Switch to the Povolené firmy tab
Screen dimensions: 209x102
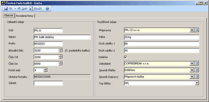click(25, 16)
